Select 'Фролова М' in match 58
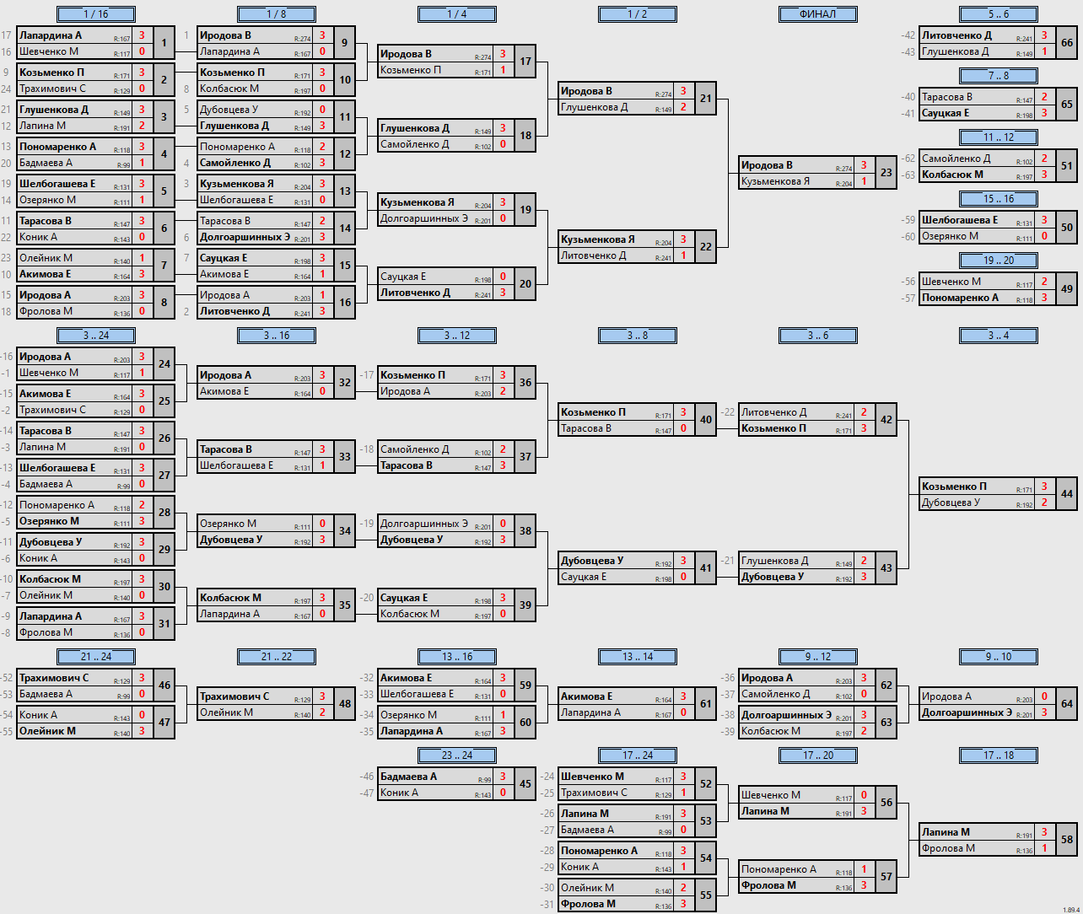The width and height of the screenshot is (1083, 914). coord(948,848)
